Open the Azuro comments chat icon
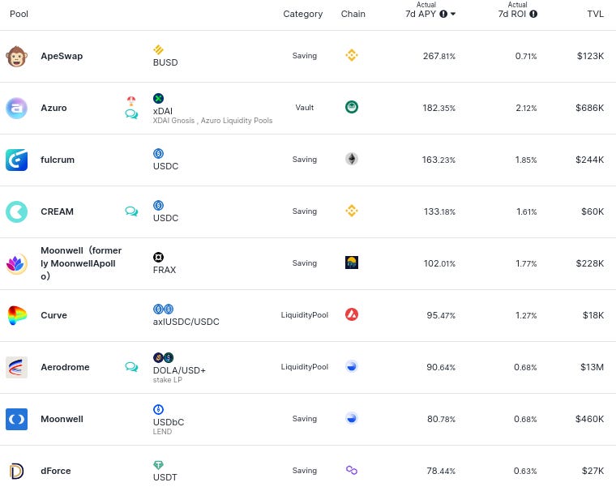The image size is (616, 491). (131, 114)
